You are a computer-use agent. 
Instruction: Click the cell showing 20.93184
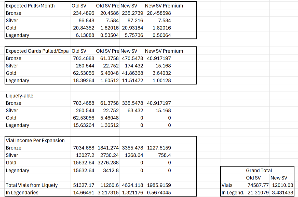coord(132,28)
